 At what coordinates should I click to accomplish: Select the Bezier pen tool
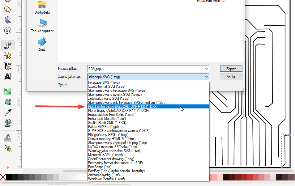8,45
